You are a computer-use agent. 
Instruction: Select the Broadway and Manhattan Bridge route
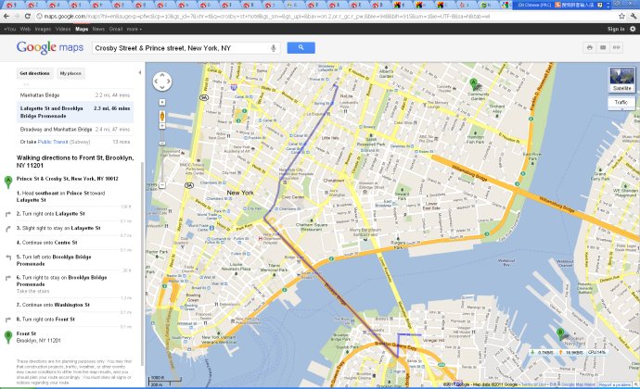pyautogui.click(x=56, y=130)
